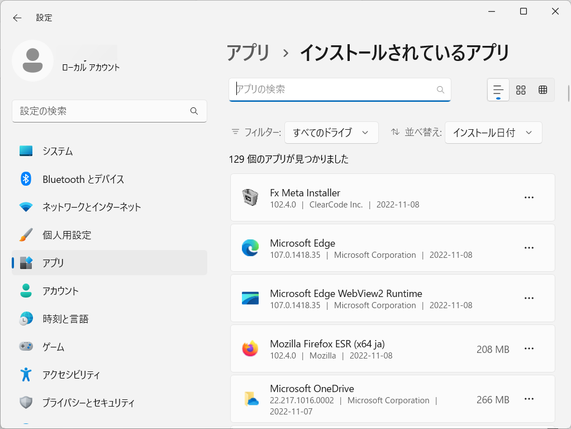
Task: Click the Microsoft OneDrive app icon
Action: point(251,399)
